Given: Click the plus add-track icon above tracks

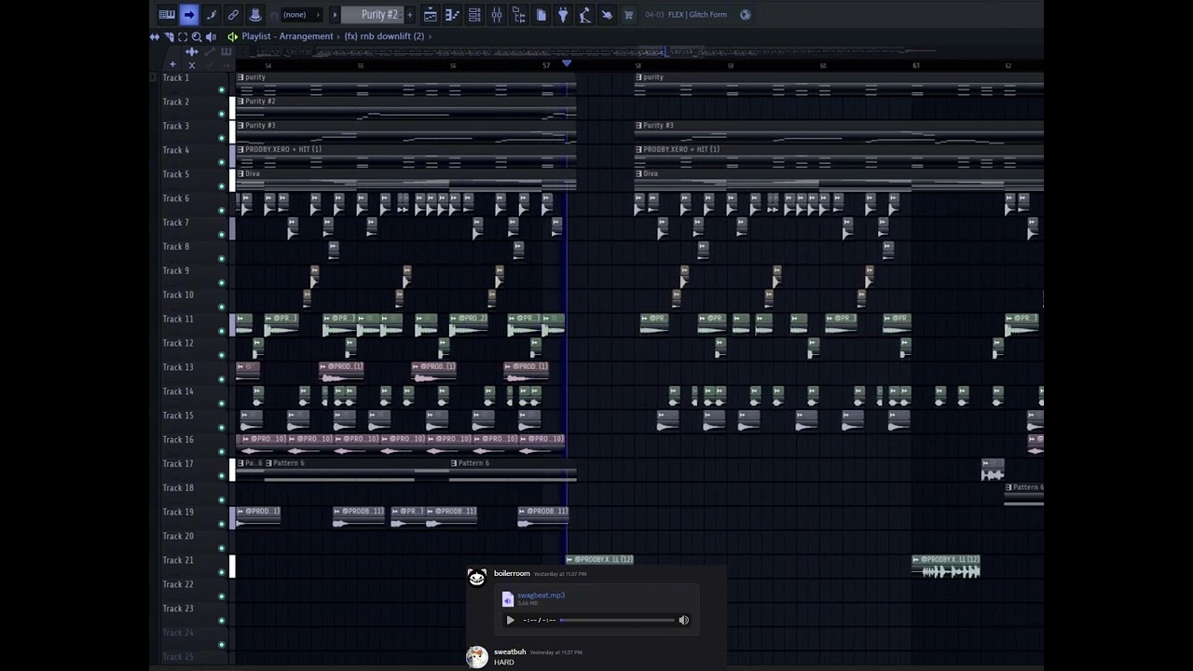Looking at the screenshot, I should click(172, 64).
